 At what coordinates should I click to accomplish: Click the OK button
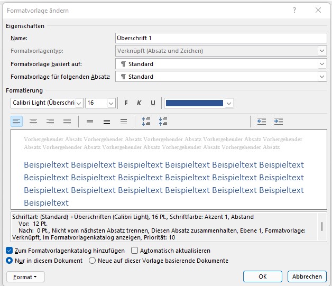(263, 276)
